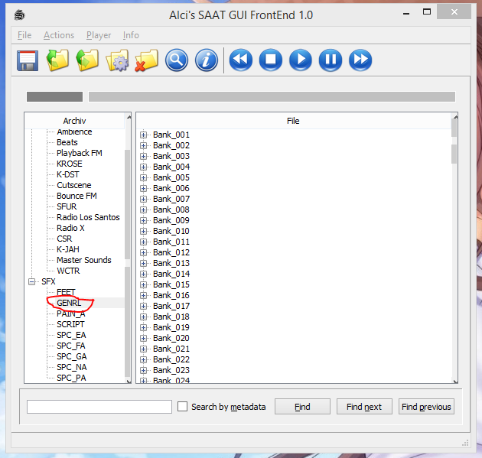Click the Archiv column header
The height and width of the screenshot is (458, 482).
click(74, 121)
